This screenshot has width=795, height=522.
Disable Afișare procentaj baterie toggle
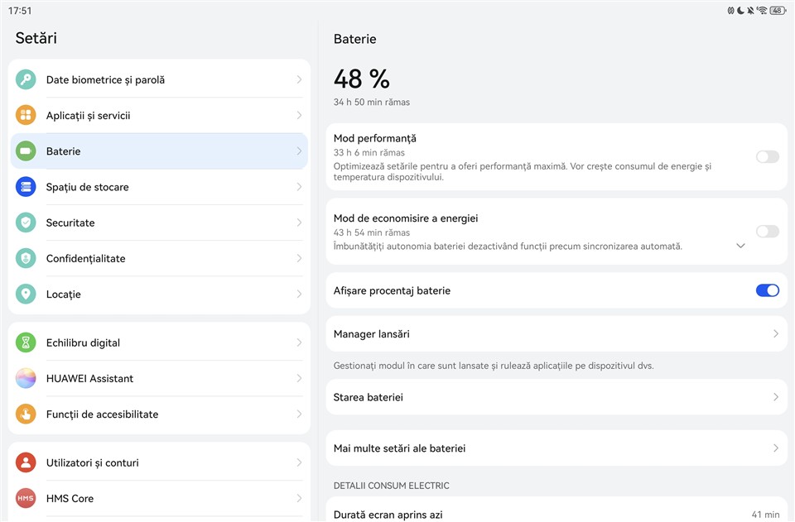(767, 290)
